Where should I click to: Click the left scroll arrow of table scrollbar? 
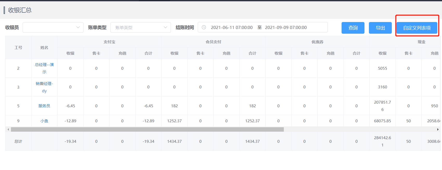click(x=8, y=129)
